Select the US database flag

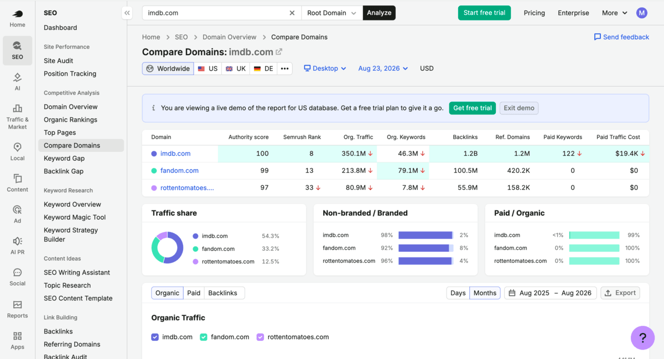pyautogui.click(x=207, y=68)
